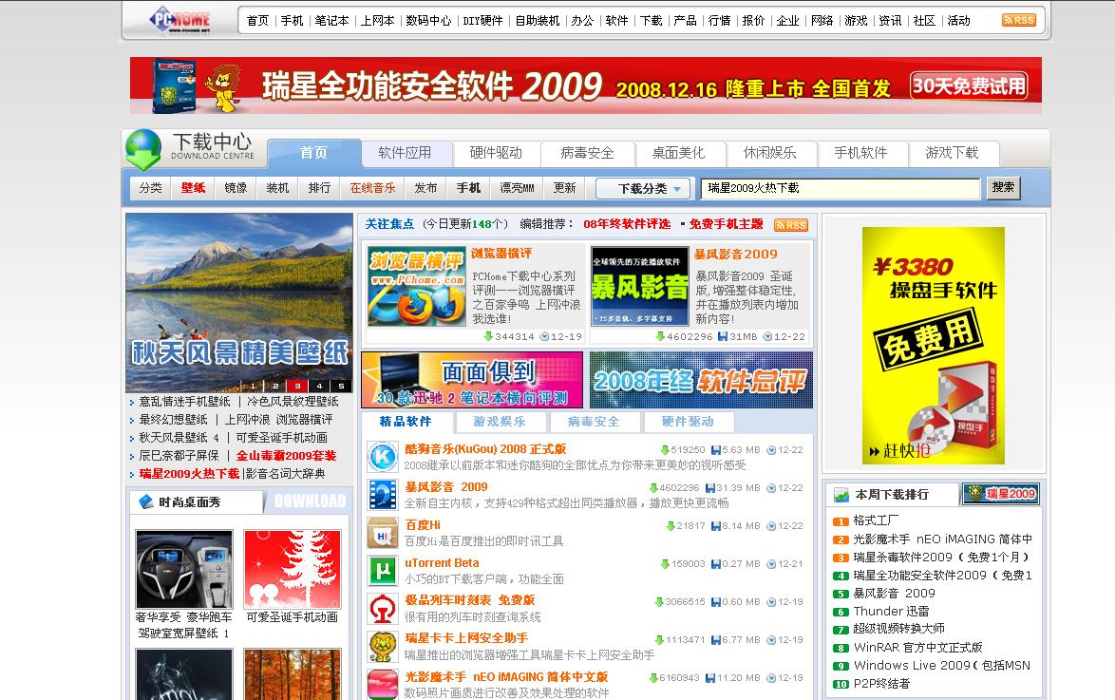The height and width of the screenshot is (700, 1115).
Task: Select the 游戏娱乐 software list tab
Action: click(500, 422)
